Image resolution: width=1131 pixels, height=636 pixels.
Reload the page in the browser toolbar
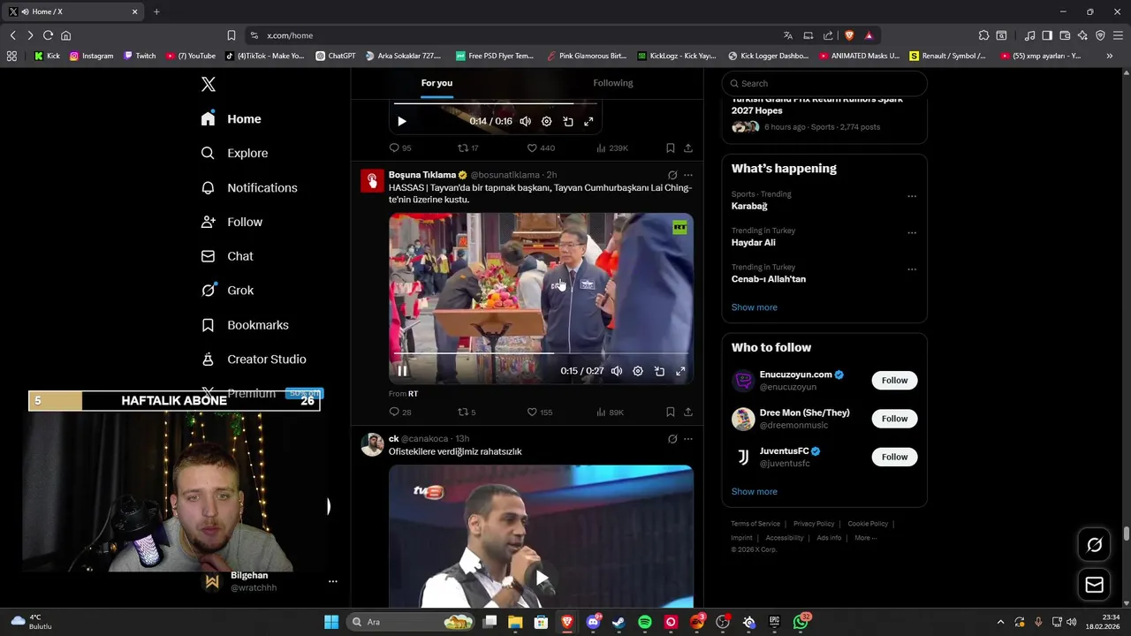[x=48, y=35]
